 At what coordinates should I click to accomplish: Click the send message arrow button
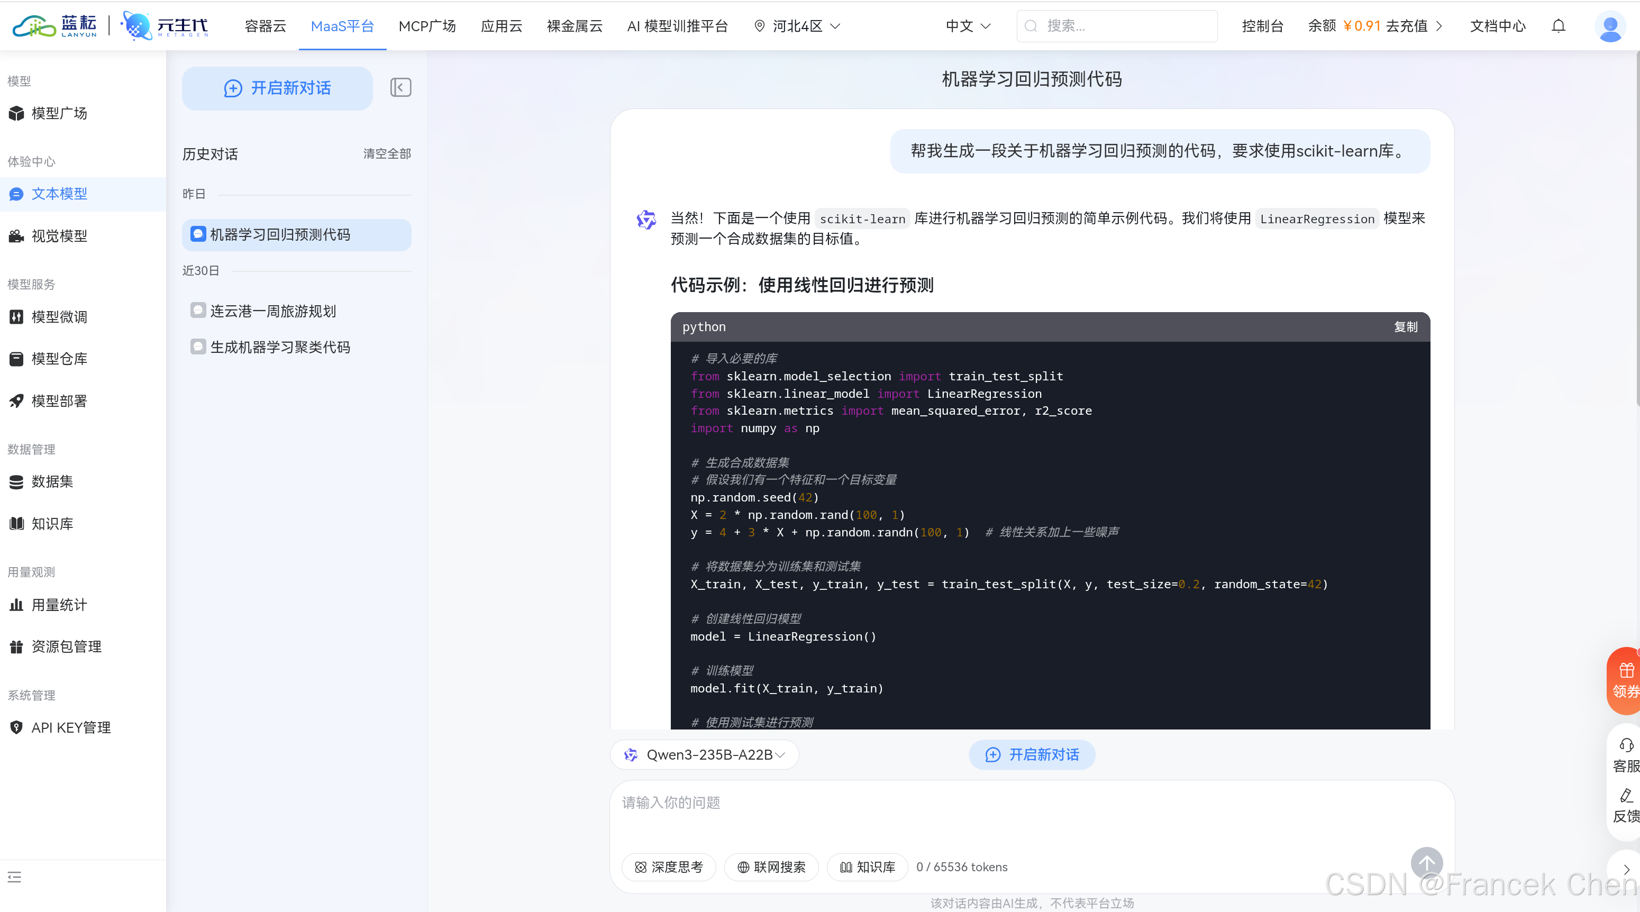(x=1426, y=863)
